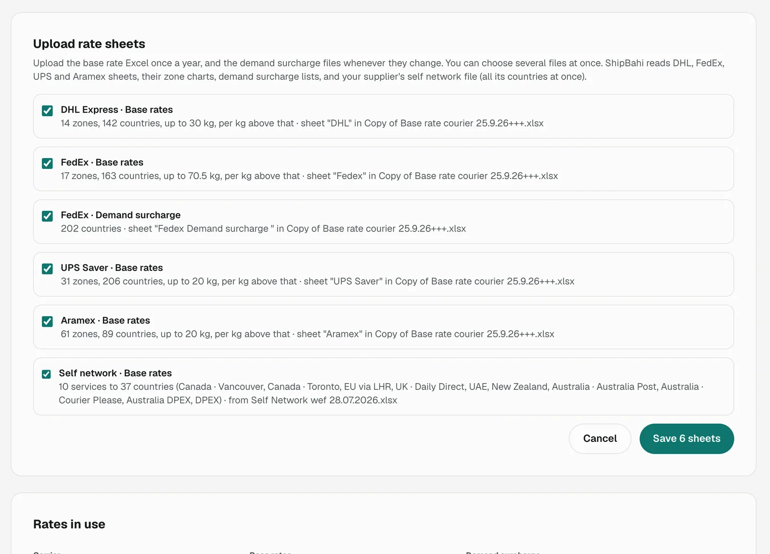The height and width of the screenshot is (554, 770).
Task: Click the Cancel button
Action: (600, 438)
